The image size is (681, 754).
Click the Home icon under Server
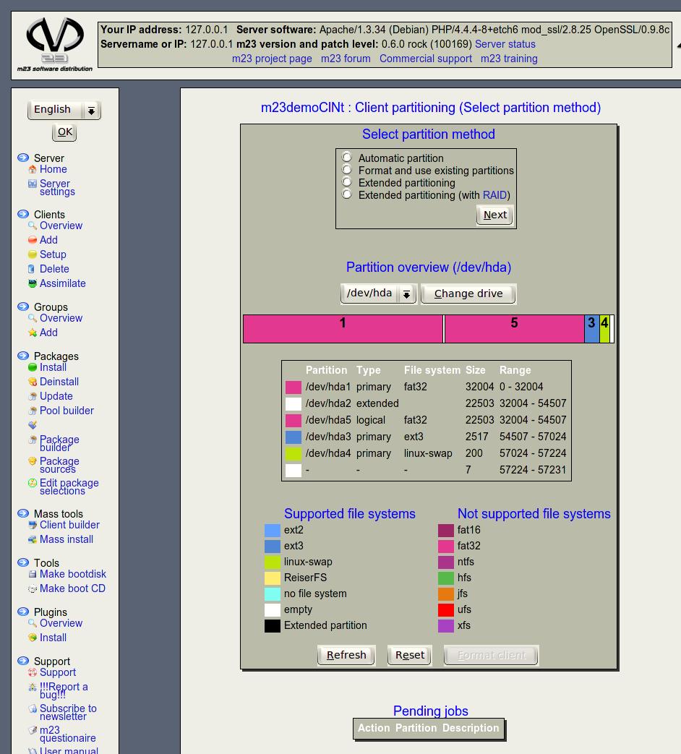pos(33,169)
